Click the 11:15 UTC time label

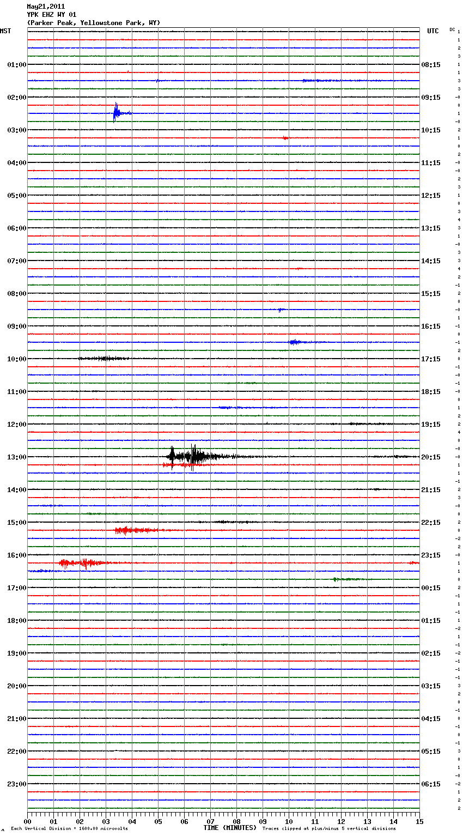(x=431, y=163)
